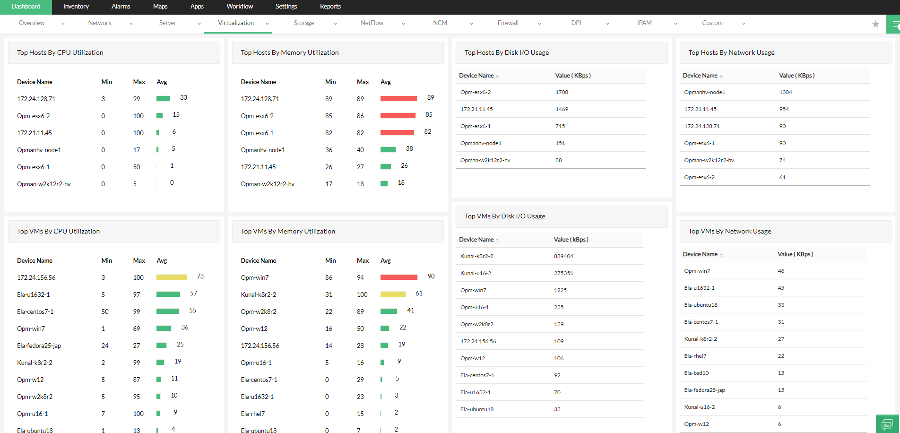Switch to the NetFlow dashboard tab
900x433 pixels.
(372, 23)
